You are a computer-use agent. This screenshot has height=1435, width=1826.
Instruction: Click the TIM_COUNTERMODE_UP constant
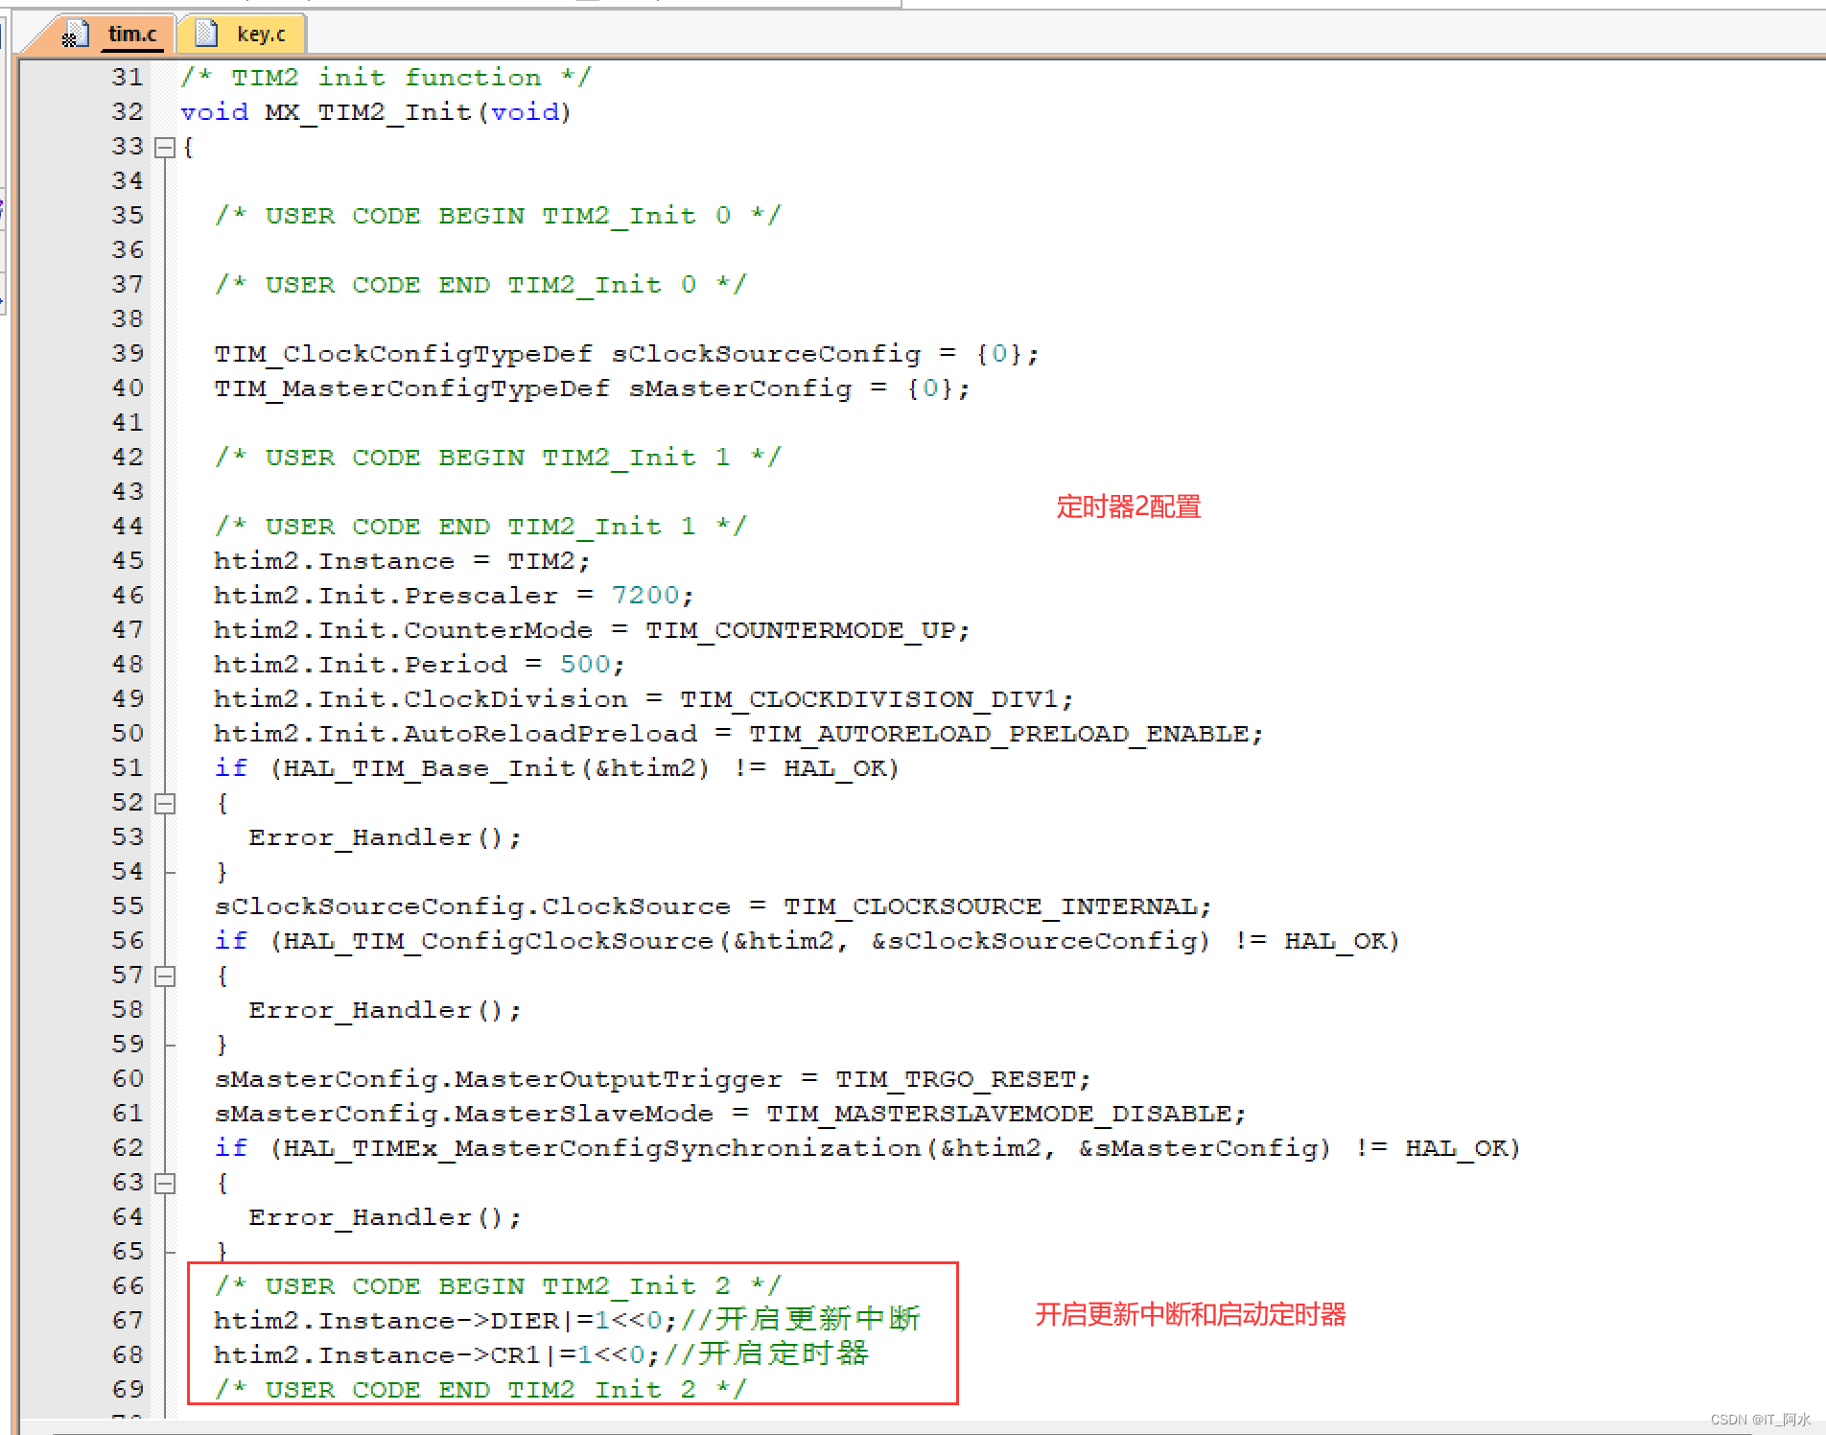(801, 630)
